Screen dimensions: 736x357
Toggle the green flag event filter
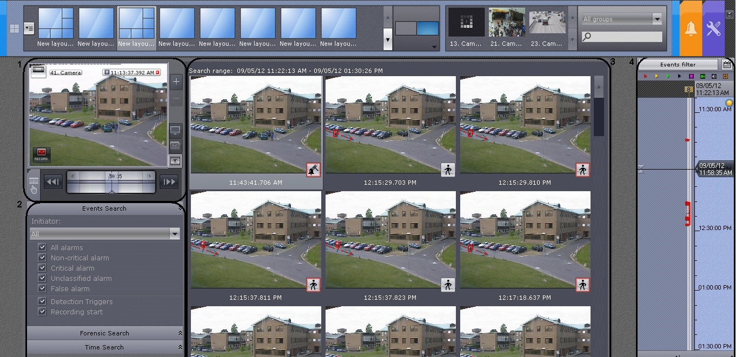click(x=668, y=77)
